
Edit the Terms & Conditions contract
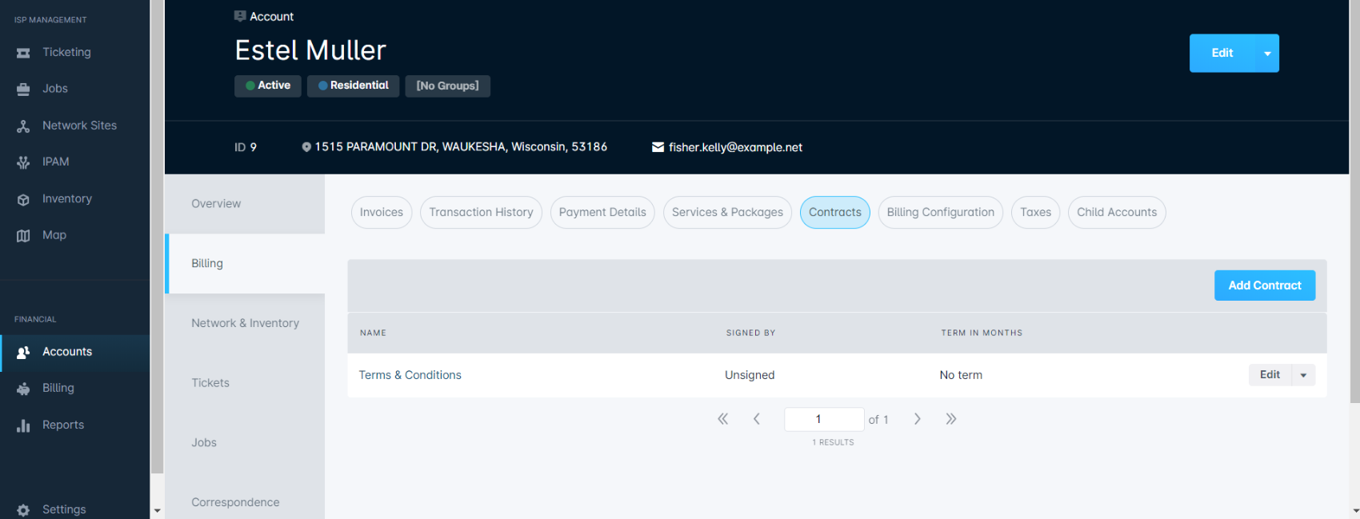[x=1270, y=375]
